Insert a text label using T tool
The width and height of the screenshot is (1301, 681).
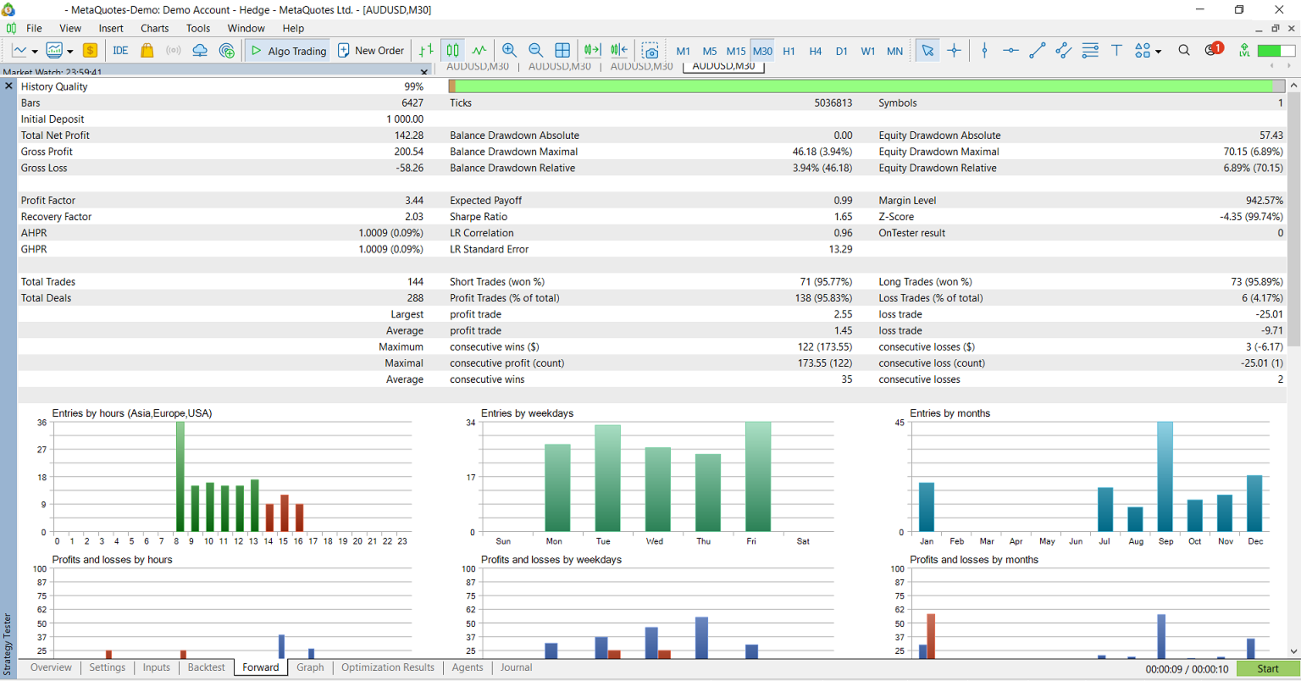click(x=1116, y=51)
